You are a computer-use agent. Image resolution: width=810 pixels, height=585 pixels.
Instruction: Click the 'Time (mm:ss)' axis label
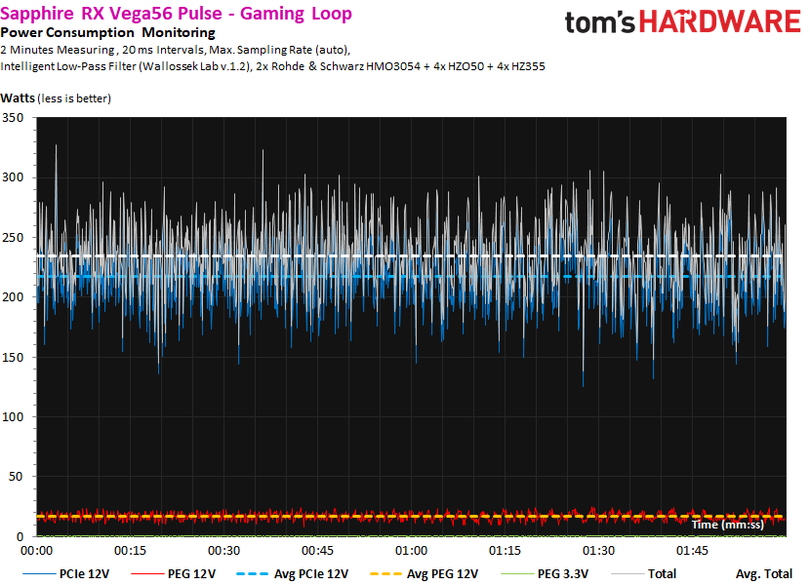point(727,525)
